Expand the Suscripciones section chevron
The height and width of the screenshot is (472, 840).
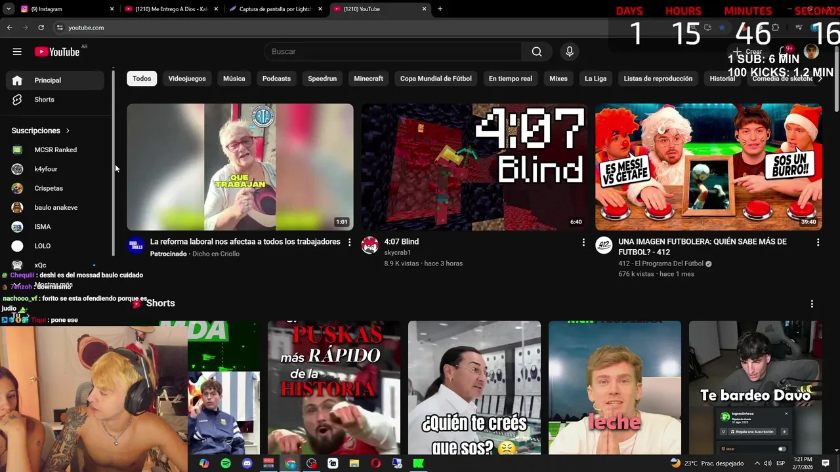coord(68,130)
